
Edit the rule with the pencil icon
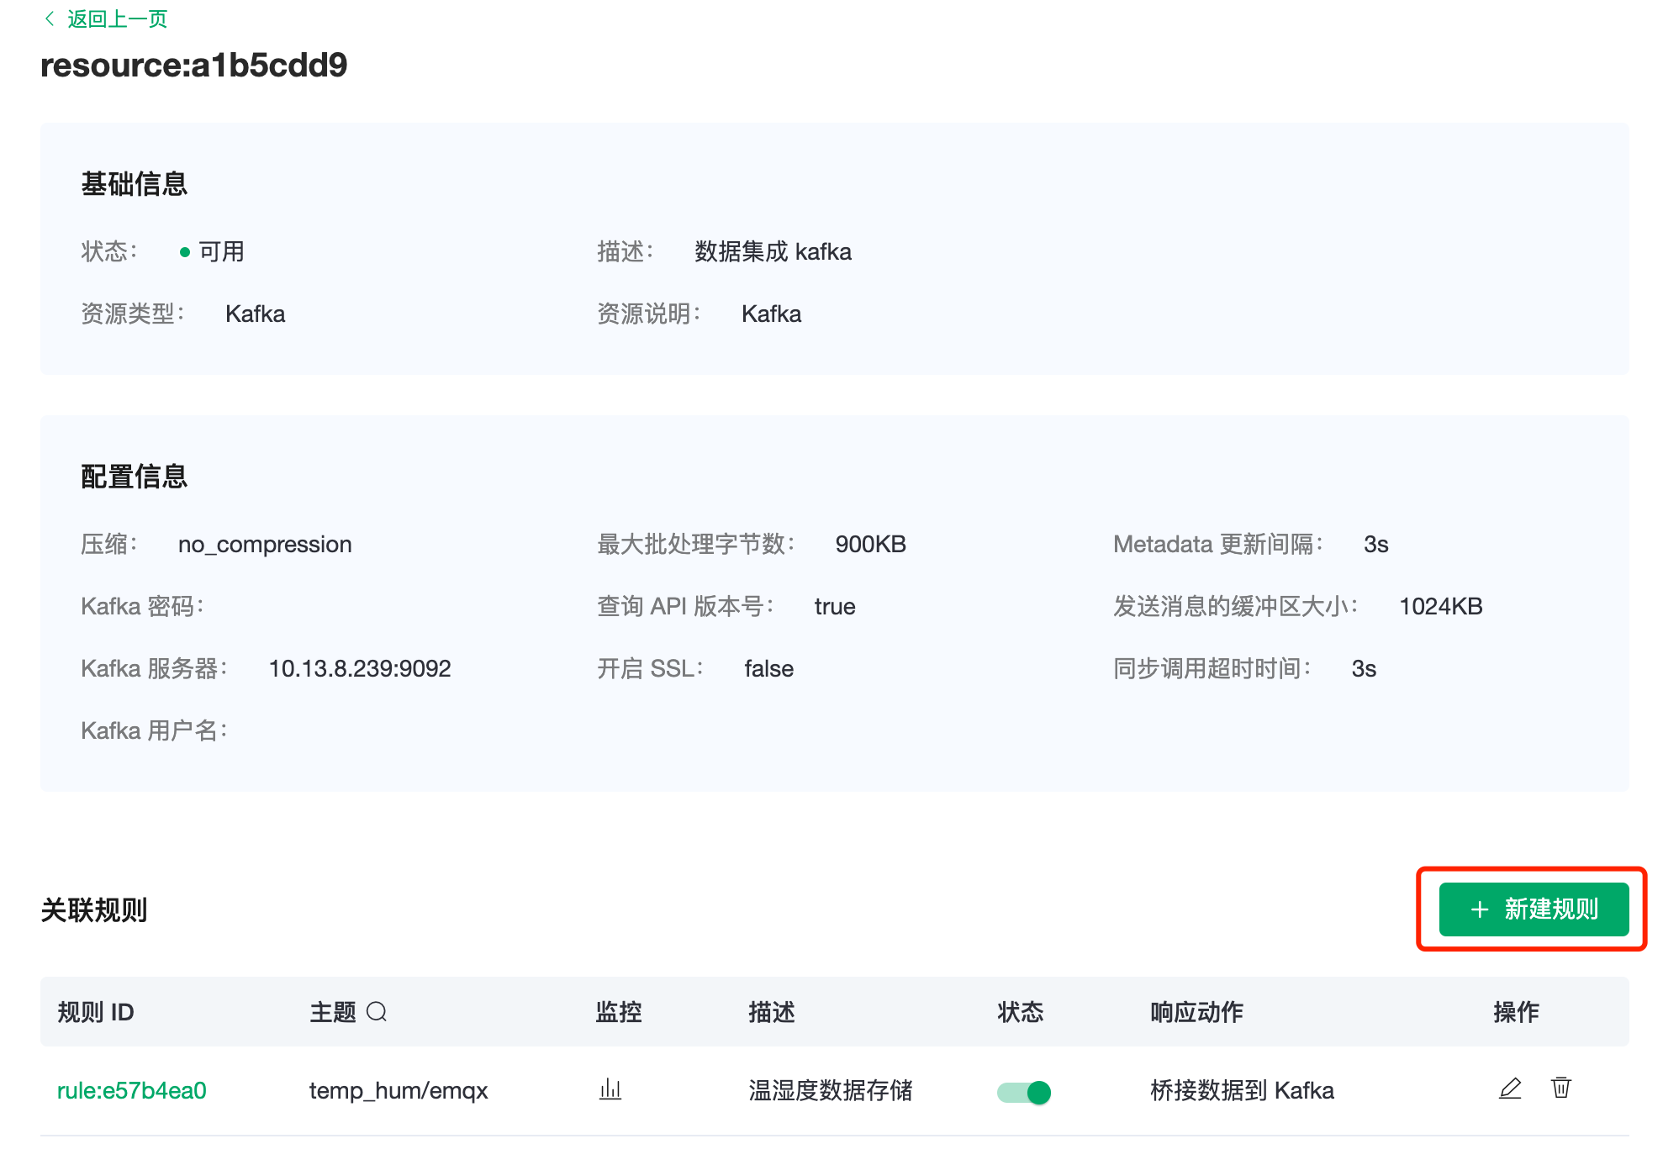point(1510,1089)
